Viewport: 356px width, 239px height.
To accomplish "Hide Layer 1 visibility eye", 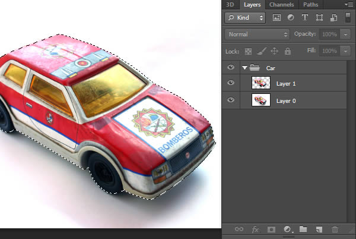I will [x=231, y=83].
